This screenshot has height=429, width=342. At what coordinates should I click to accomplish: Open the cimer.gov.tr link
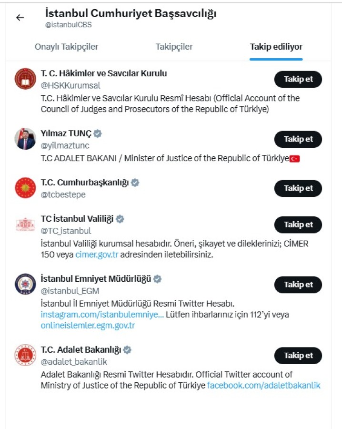97,255
